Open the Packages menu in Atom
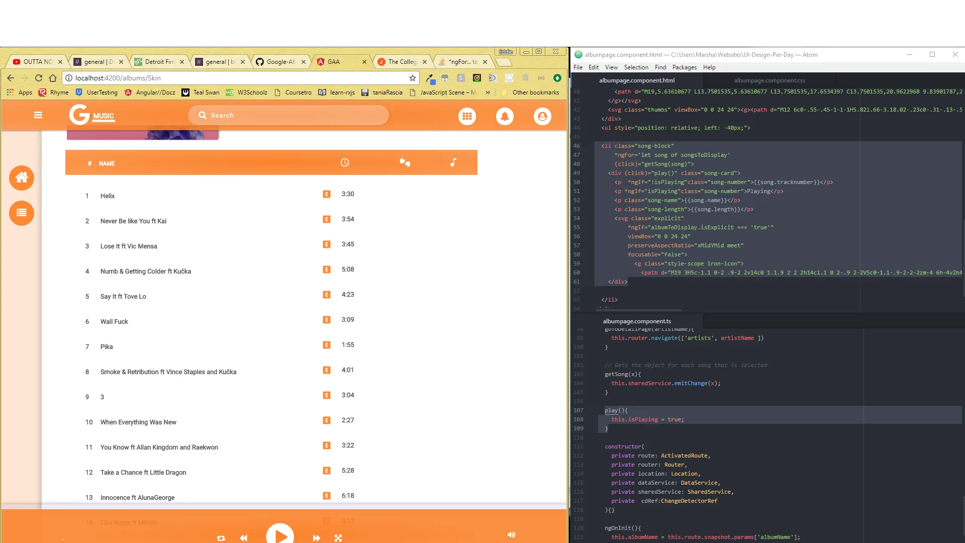The image size is (965, 543). click(x=685, y=67)
